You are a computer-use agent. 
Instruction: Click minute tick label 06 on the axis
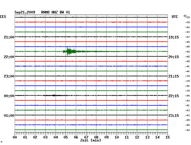(76, 137)
